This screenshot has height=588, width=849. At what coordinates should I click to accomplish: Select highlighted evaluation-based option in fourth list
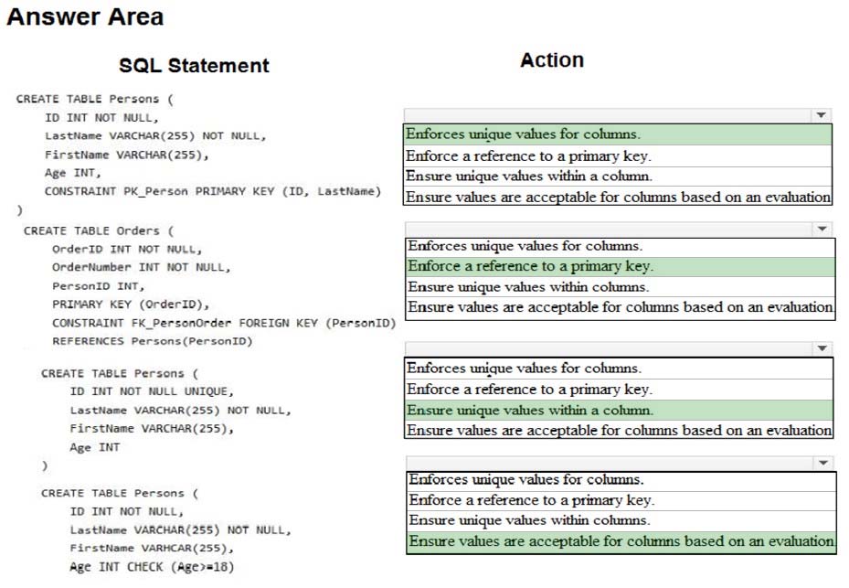pyautogui.click(x=621, y=542)
